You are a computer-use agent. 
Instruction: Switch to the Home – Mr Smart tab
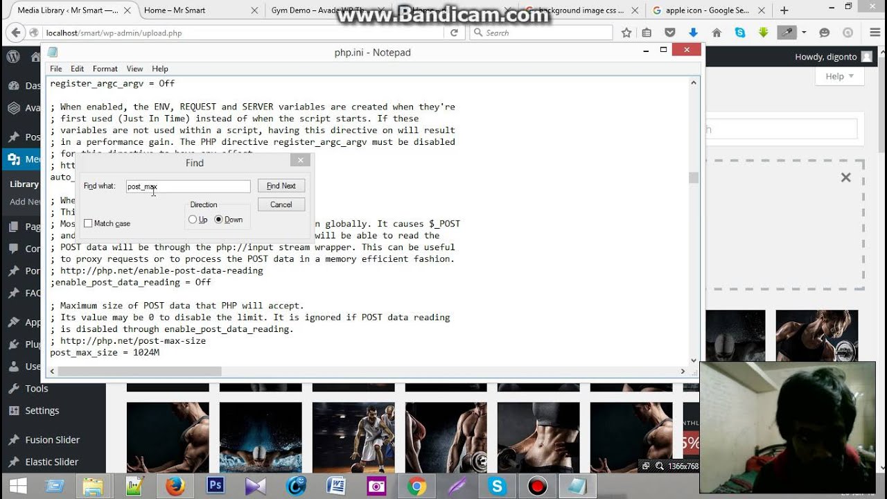coord(201,10)
